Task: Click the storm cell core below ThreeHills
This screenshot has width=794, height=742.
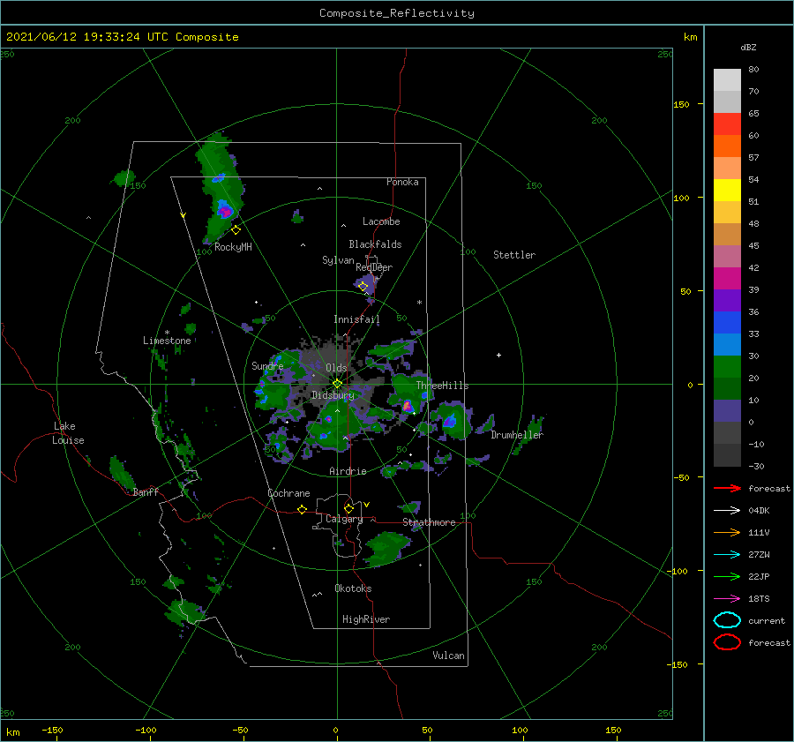Action: (x=408, y=405)
